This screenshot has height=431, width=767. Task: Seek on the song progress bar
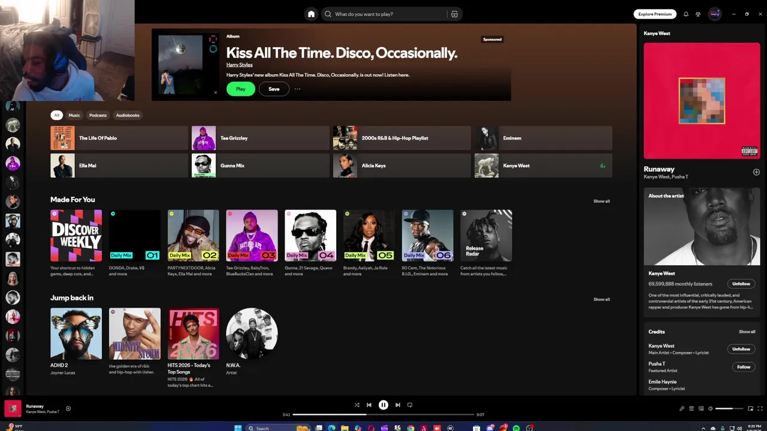(x=383, y=414)
